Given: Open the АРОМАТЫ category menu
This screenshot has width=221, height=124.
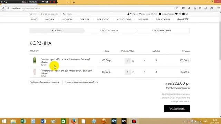Looking at the screenshot, I should click(67, 19).
